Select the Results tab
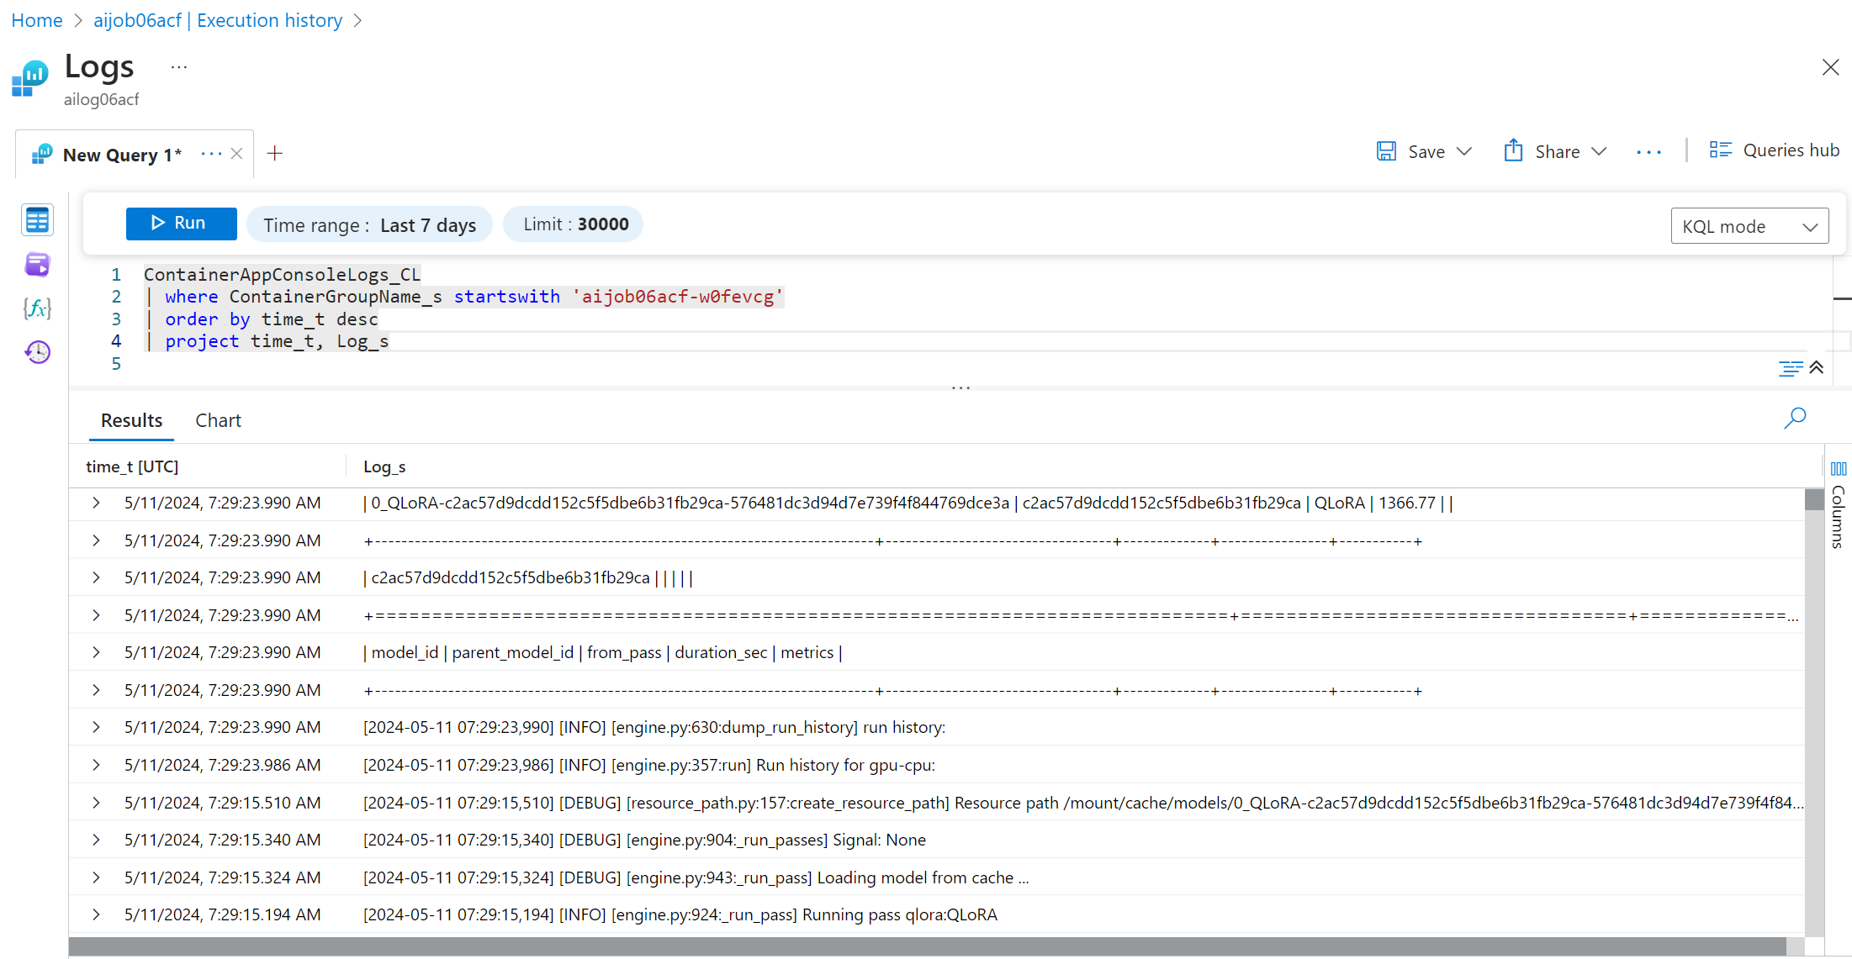The height and width of the screenshot is (959, 1852). tap(131, 420)
